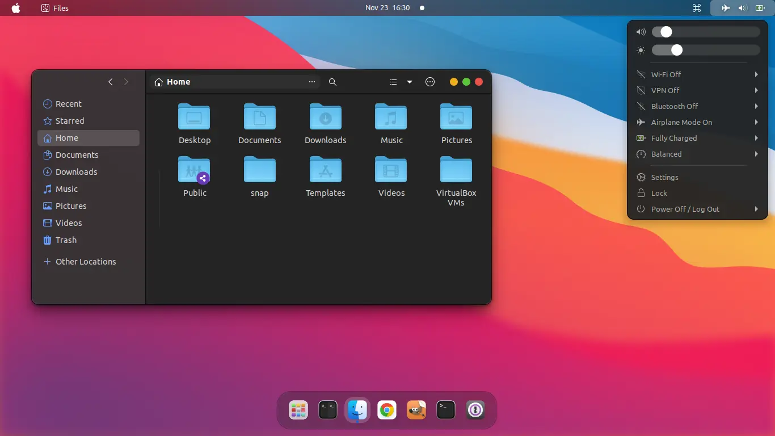Image resolution: width=775 pixels, height=436 pixels.
Task: Open view options dropdown arrow in Files
Action: pyautogui.click(x=410, y=82)
